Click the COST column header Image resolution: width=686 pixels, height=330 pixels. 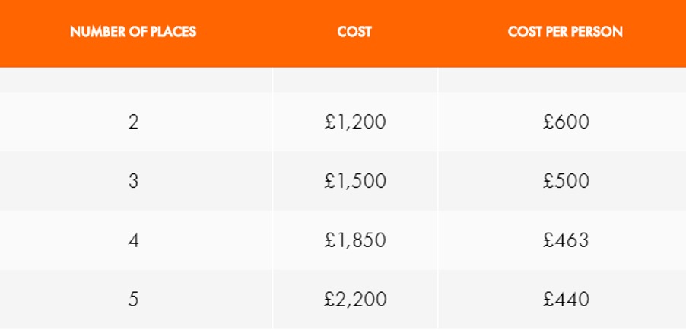point(354,32)
